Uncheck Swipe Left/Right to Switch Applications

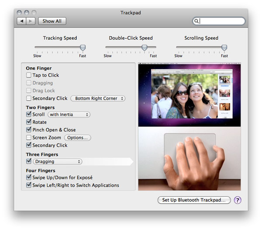(29, 185)
